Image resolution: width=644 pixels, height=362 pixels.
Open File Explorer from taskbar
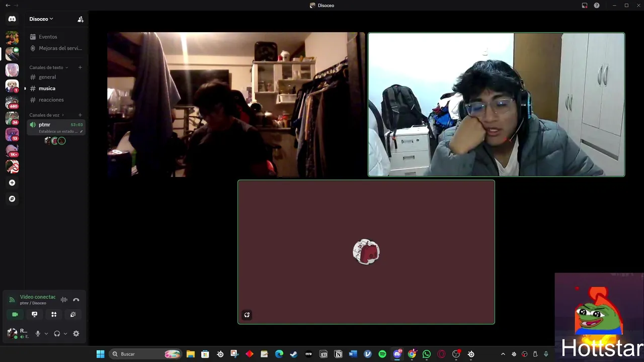click(x=190, y=354)
